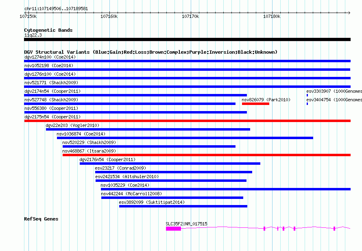Click the blue dgv1276n100 gain bar
Screen dimensions: 362x251
click(187, 78)
